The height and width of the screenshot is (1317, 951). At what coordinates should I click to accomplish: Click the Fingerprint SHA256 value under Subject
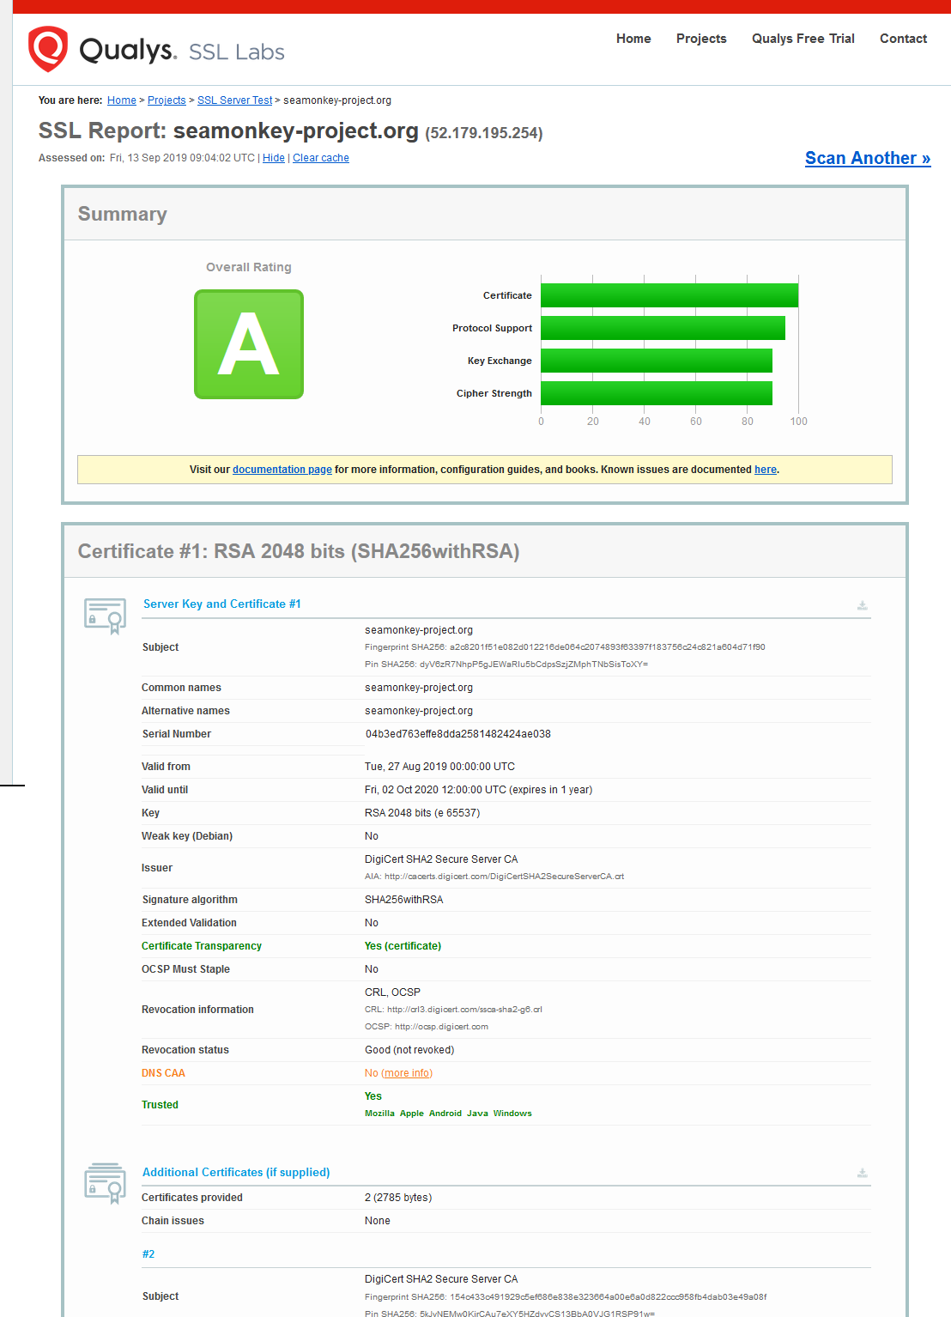pyautogui.click(x=608, y=647)
